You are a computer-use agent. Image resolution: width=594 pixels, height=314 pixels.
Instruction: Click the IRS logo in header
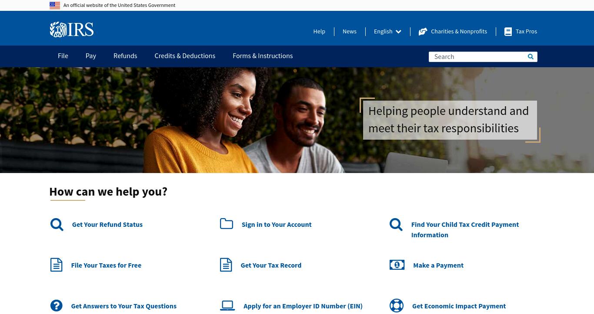point(72,29)
